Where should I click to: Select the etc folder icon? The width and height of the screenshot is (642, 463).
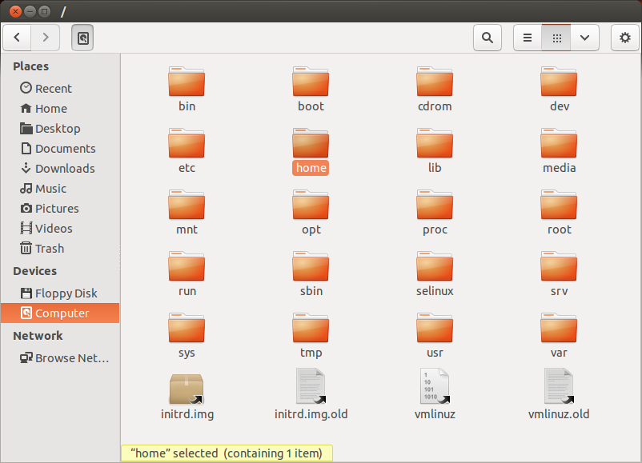[x=187, y=143]
